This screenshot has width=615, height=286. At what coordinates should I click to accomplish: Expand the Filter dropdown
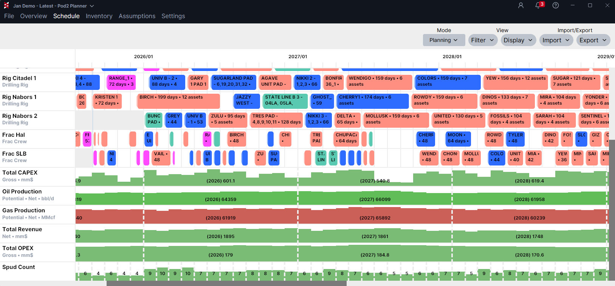[482, 40]
